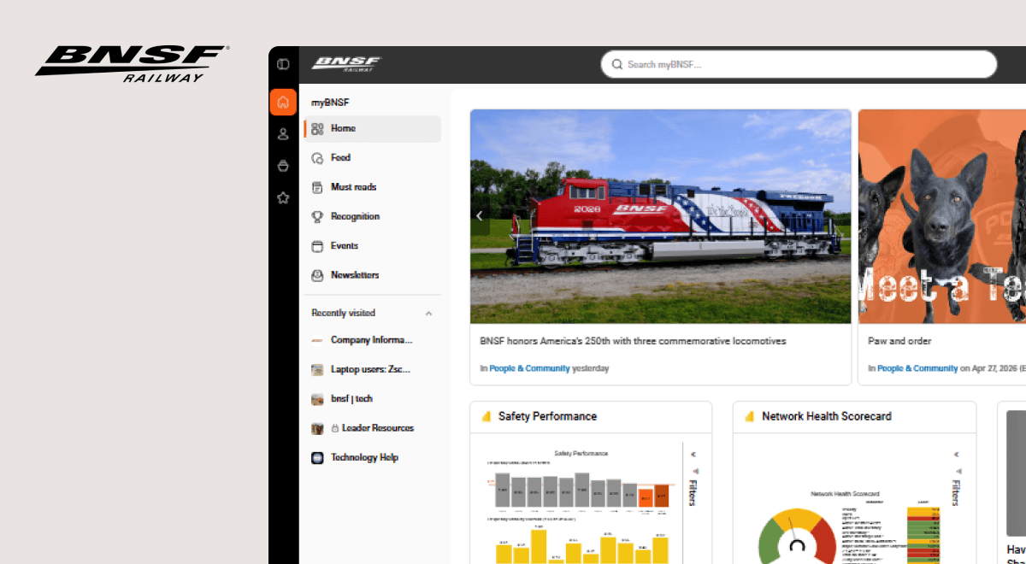This screenshot has height=564, width=1026.
Task: Click the Safety Performance chart icon
Action: click(487, 417)
